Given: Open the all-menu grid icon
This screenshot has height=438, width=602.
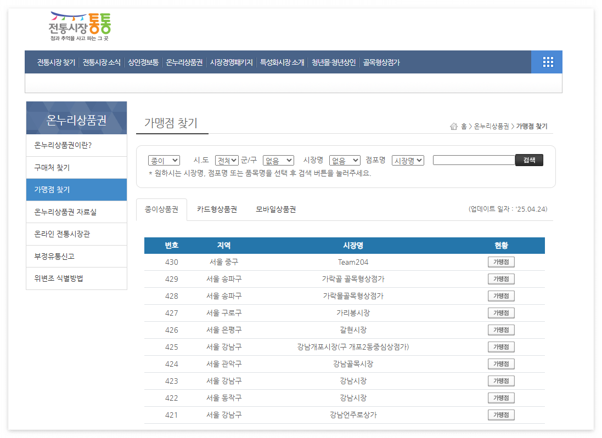Looking at the screenshot, I should point(548,62).
